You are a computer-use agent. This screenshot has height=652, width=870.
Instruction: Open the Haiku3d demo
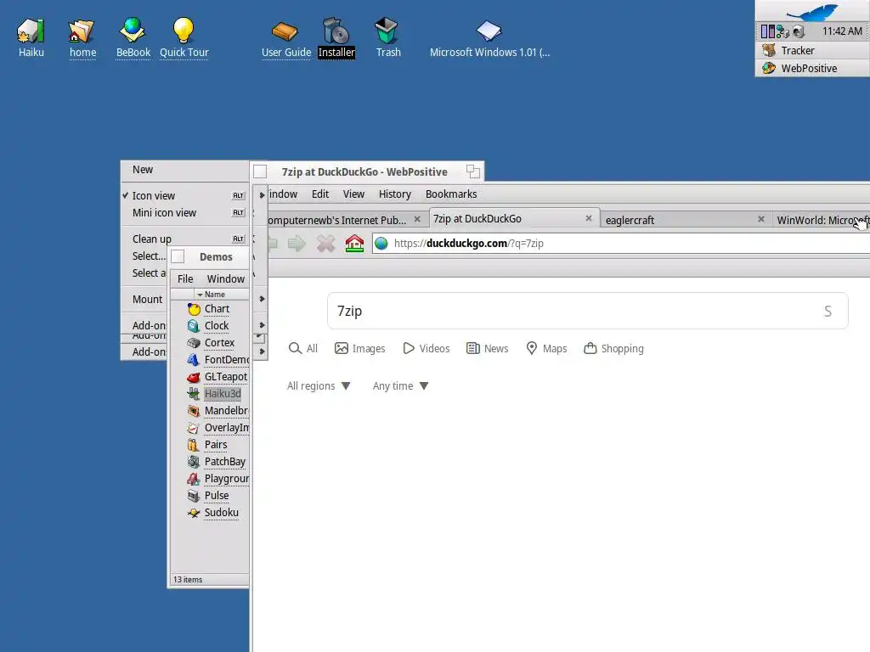pyautogui.click(x=214, y=394)
